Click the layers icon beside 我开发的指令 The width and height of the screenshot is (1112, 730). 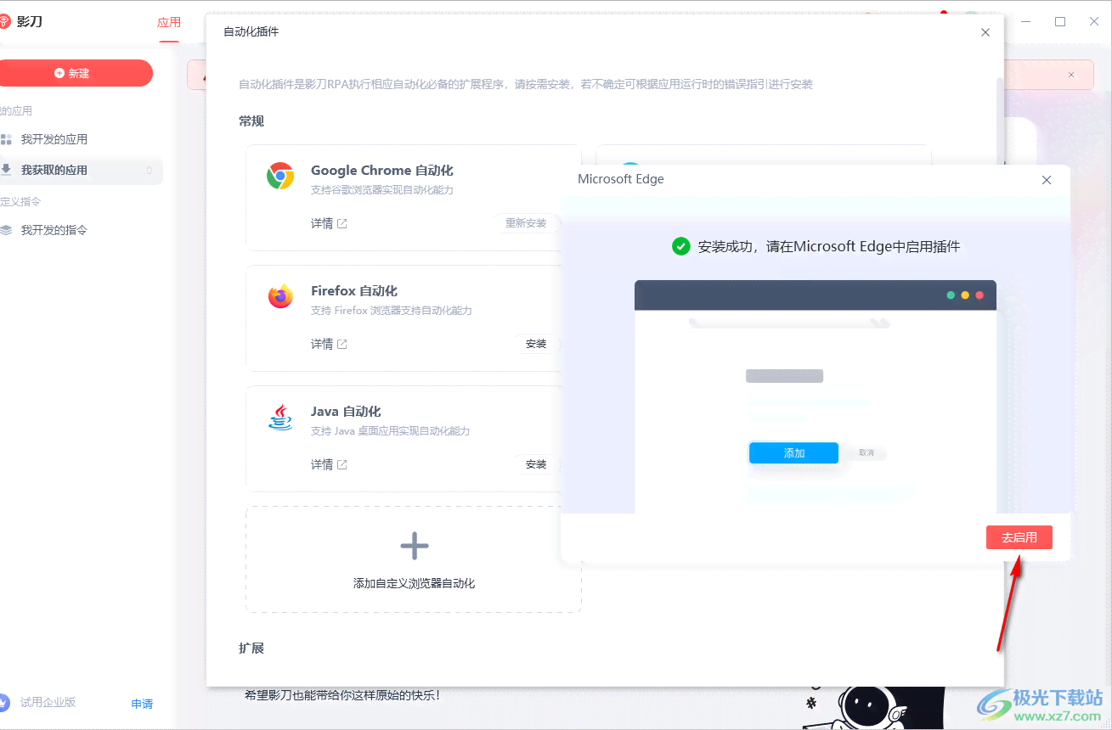coord(6,230)
